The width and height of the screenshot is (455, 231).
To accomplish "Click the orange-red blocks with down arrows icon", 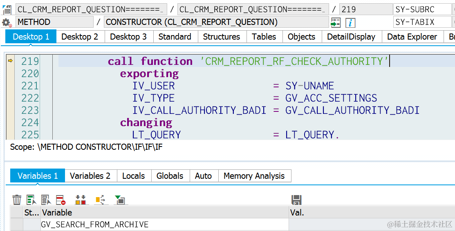I will [x=81, y=200].
